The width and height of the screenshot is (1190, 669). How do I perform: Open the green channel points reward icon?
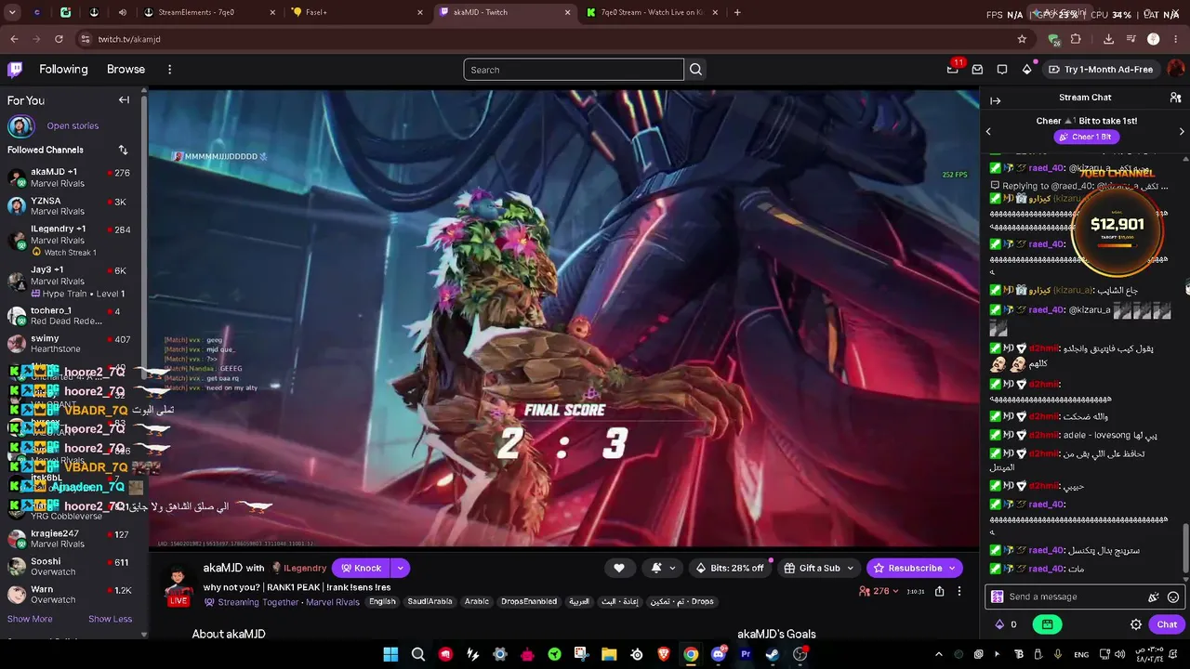tap(1047, 624)
